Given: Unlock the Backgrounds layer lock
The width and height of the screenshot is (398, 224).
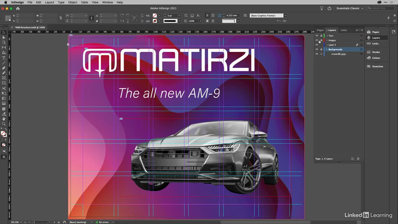Looking at the screenshot, I should [x=321, y=49].
